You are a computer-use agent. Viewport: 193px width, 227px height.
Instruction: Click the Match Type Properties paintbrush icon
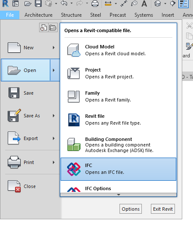click(x=190, y=46)
